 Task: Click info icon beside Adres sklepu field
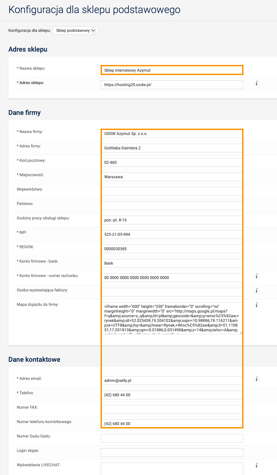coord(257,83)
